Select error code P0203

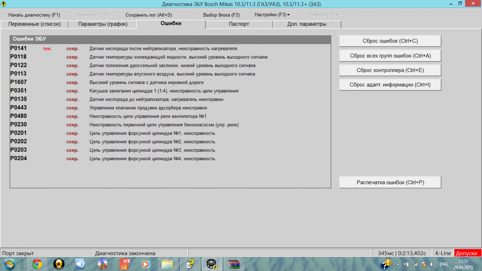point(18,150)
